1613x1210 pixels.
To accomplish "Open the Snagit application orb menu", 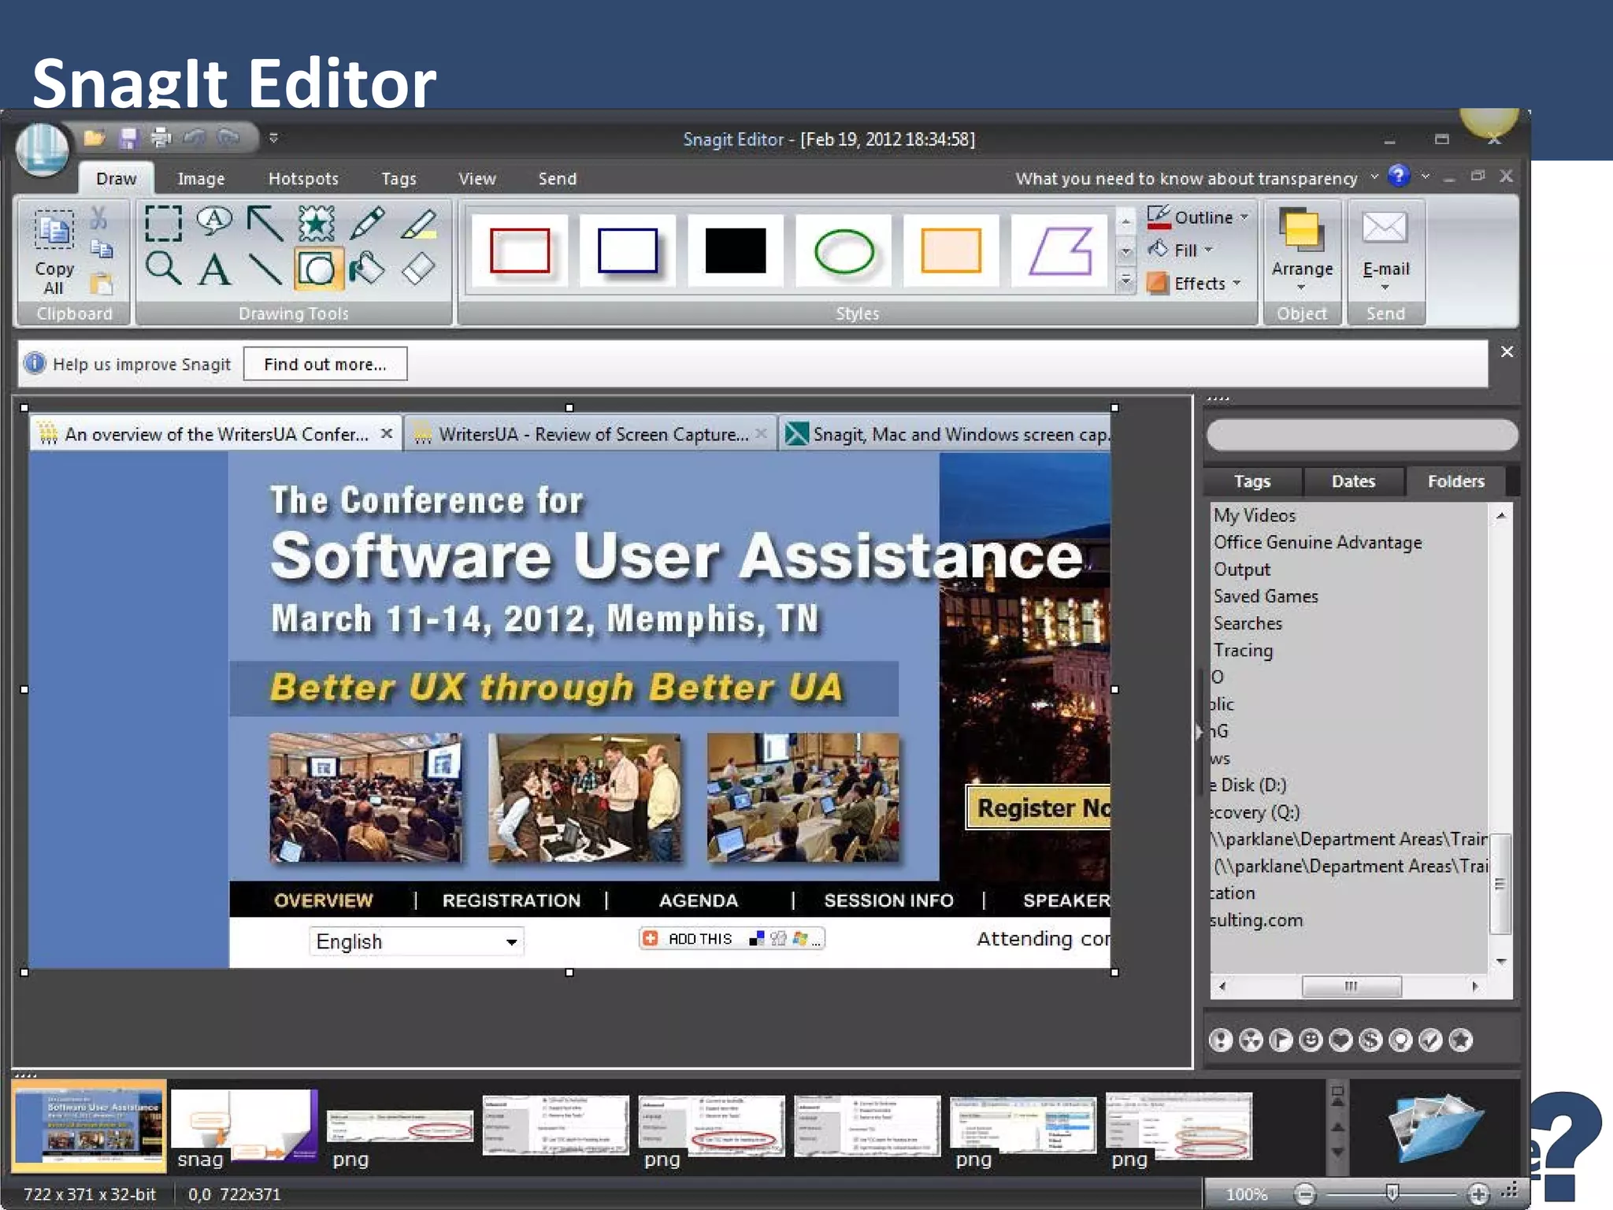I will (x=43, y=149).
